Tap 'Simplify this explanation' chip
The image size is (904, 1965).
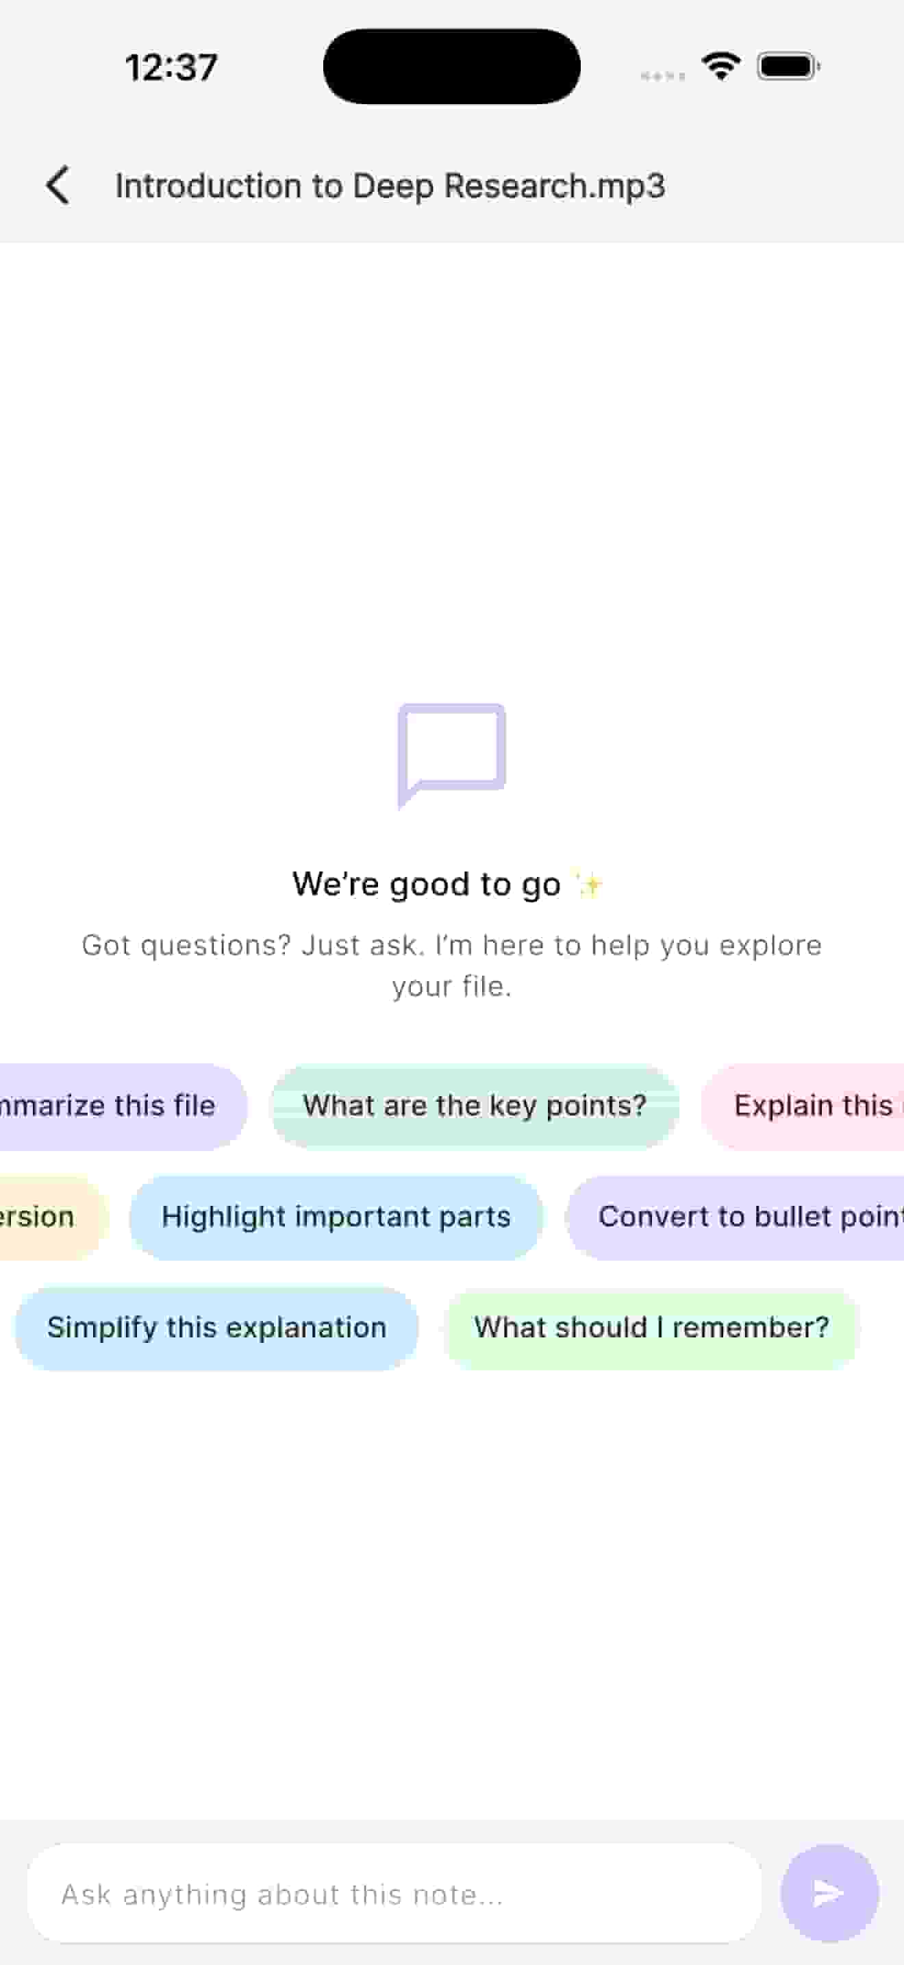point(216,1327)
